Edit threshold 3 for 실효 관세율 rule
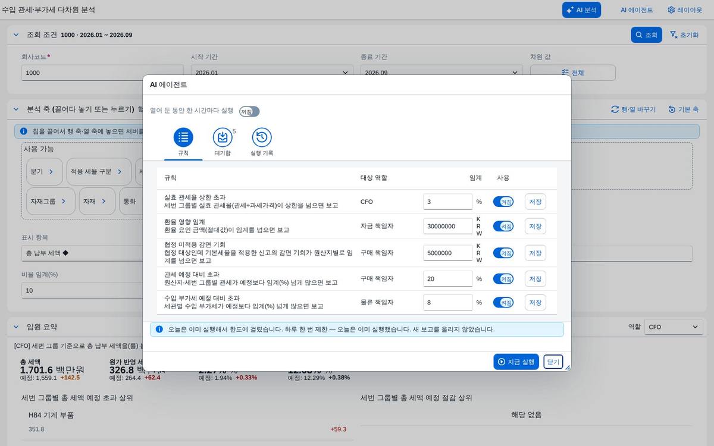The image size is (714, 446). (x=448, y=202)
